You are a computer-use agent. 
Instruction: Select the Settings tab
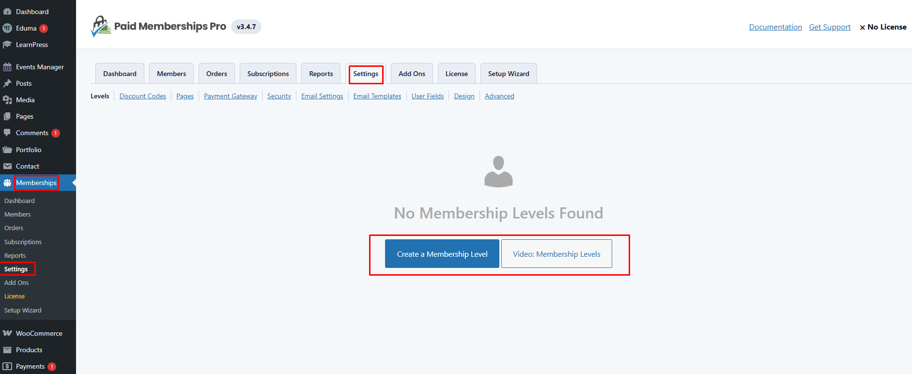pyautogui.click(x=366, y=74)
